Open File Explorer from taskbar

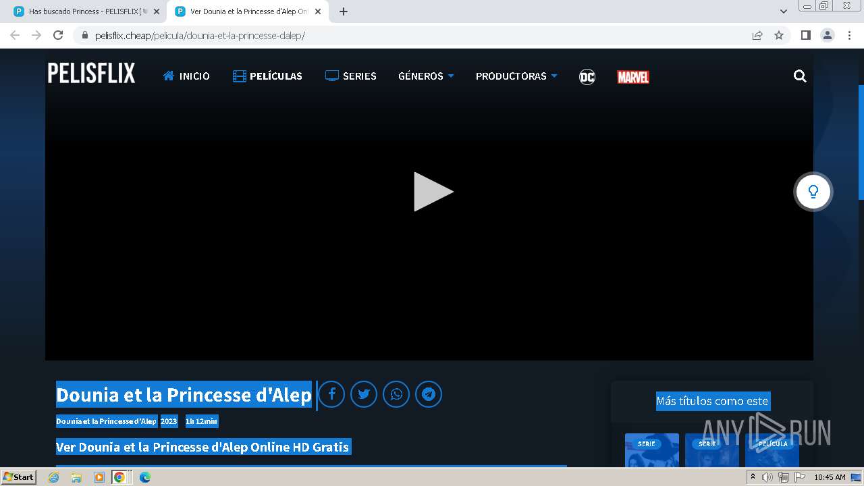coord(76,477)
